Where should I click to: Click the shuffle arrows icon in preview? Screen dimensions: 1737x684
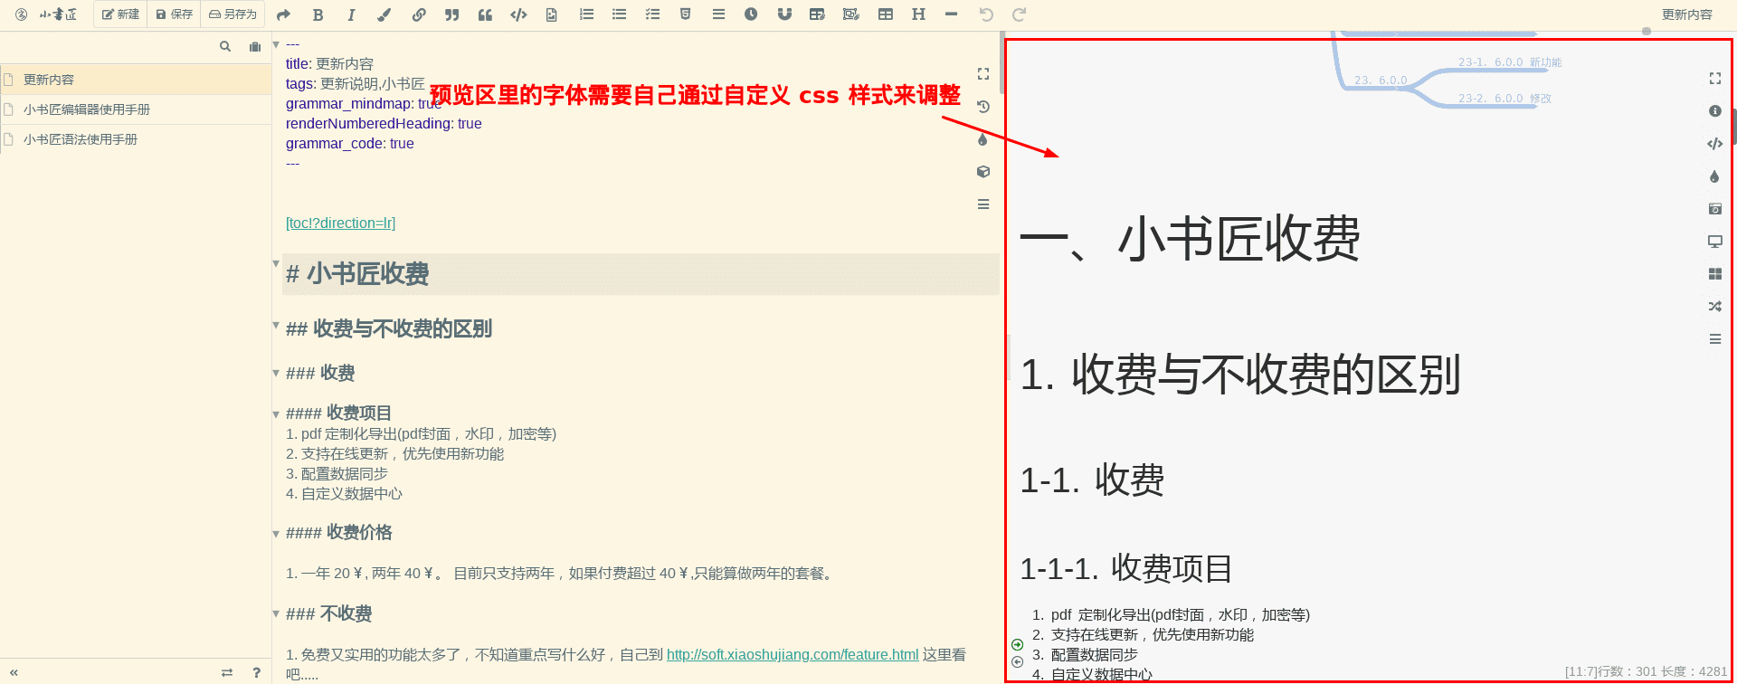pyautogui.click(x=1714, y=307)
